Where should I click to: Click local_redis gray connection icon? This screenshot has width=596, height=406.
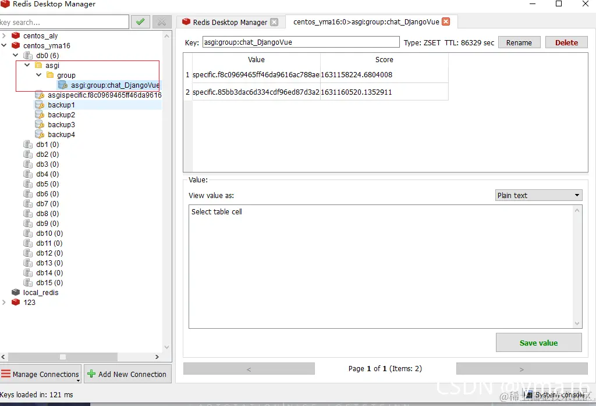(16, 292)
